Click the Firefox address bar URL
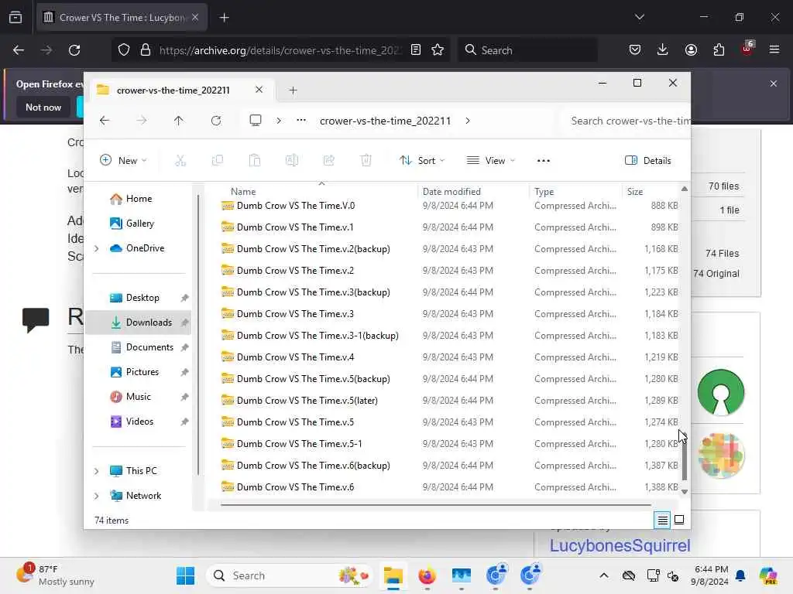793x594 pixels. pyautogui.click(x=280, y=50)
